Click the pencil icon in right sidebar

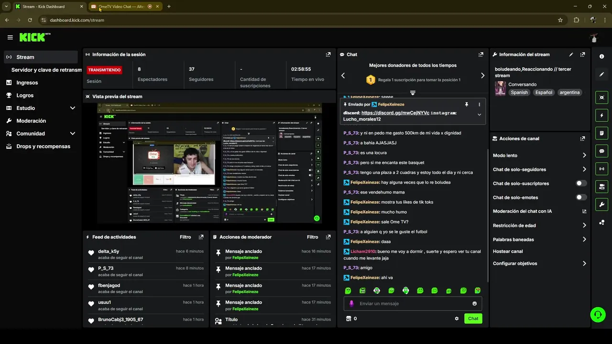pos(601,74)
